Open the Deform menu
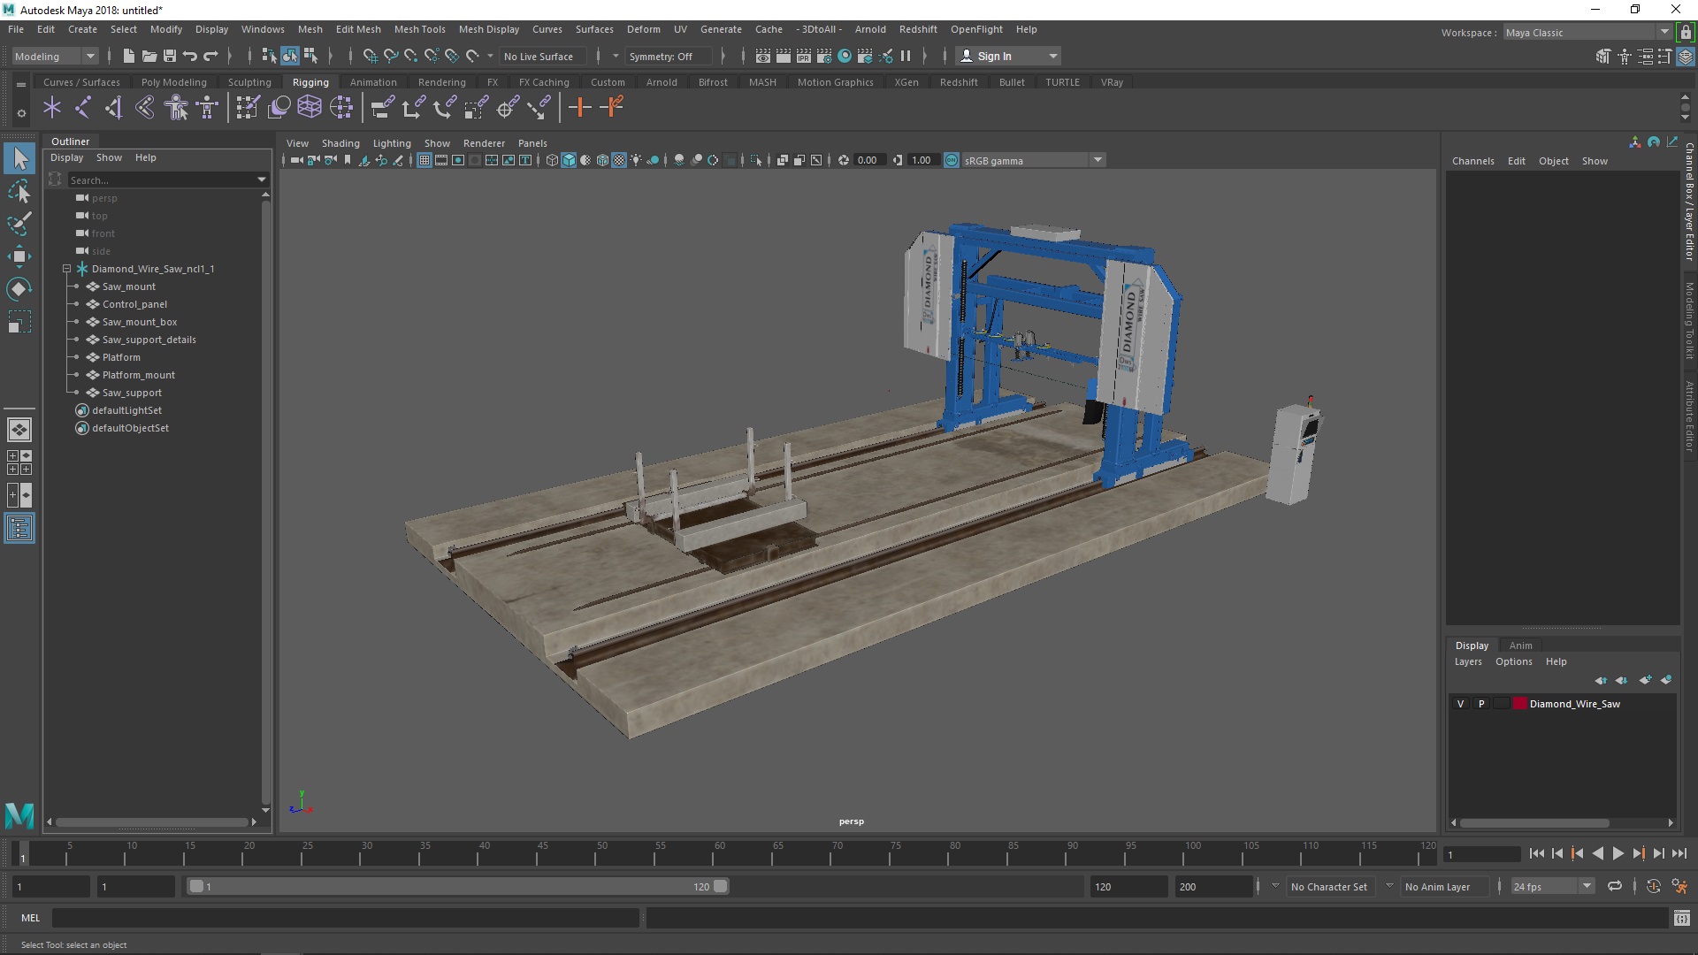The width and height of the screenshot is (1698, 955). point(643,29)
